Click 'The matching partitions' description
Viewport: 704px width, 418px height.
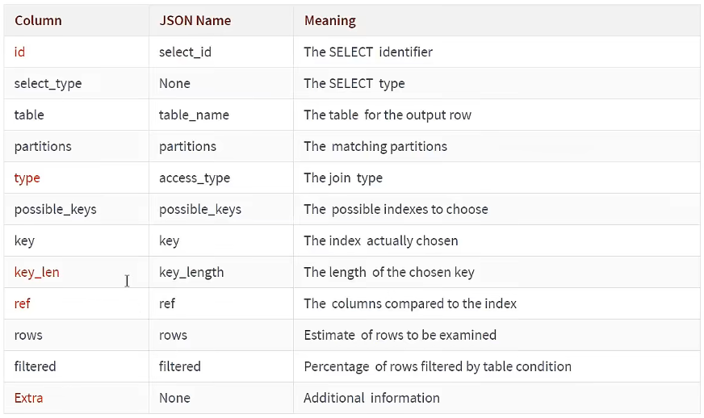tap(375, 146)
